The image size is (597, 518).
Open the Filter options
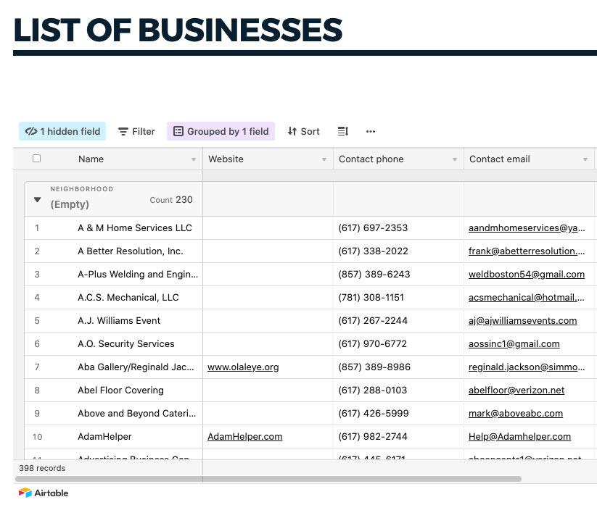click(136, 131)
